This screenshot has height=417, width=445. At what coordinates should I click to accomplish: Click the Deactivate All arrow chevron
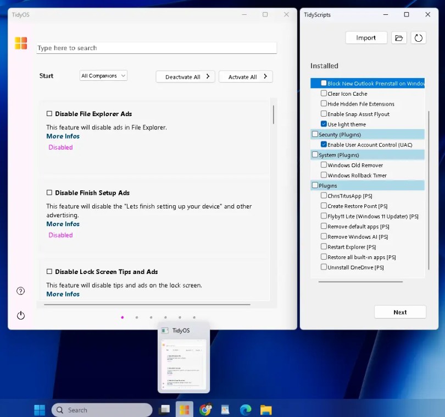coord(208,76)
